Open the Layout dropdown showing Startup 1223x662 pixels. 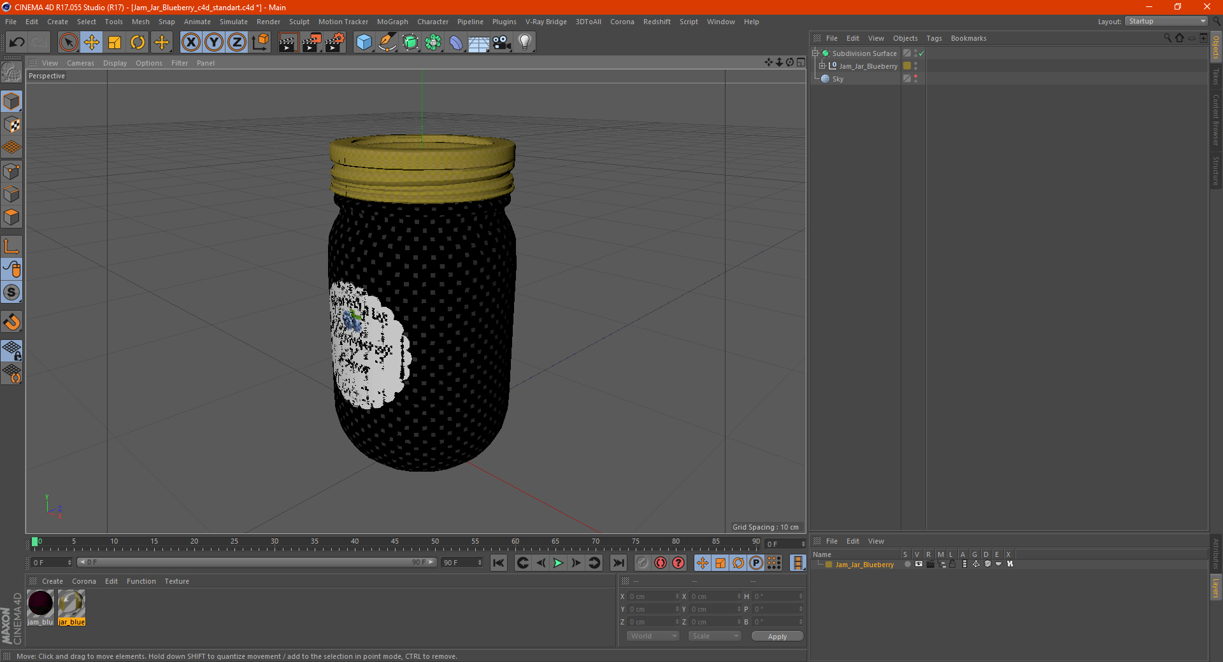point(1167,21)
